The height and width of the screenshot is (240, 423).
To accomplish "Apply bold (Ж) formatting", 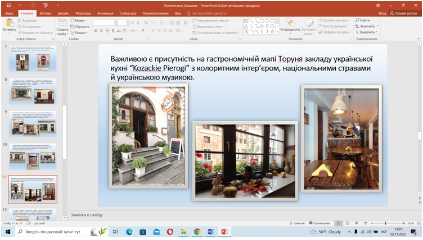I will (x=96, y=31).
